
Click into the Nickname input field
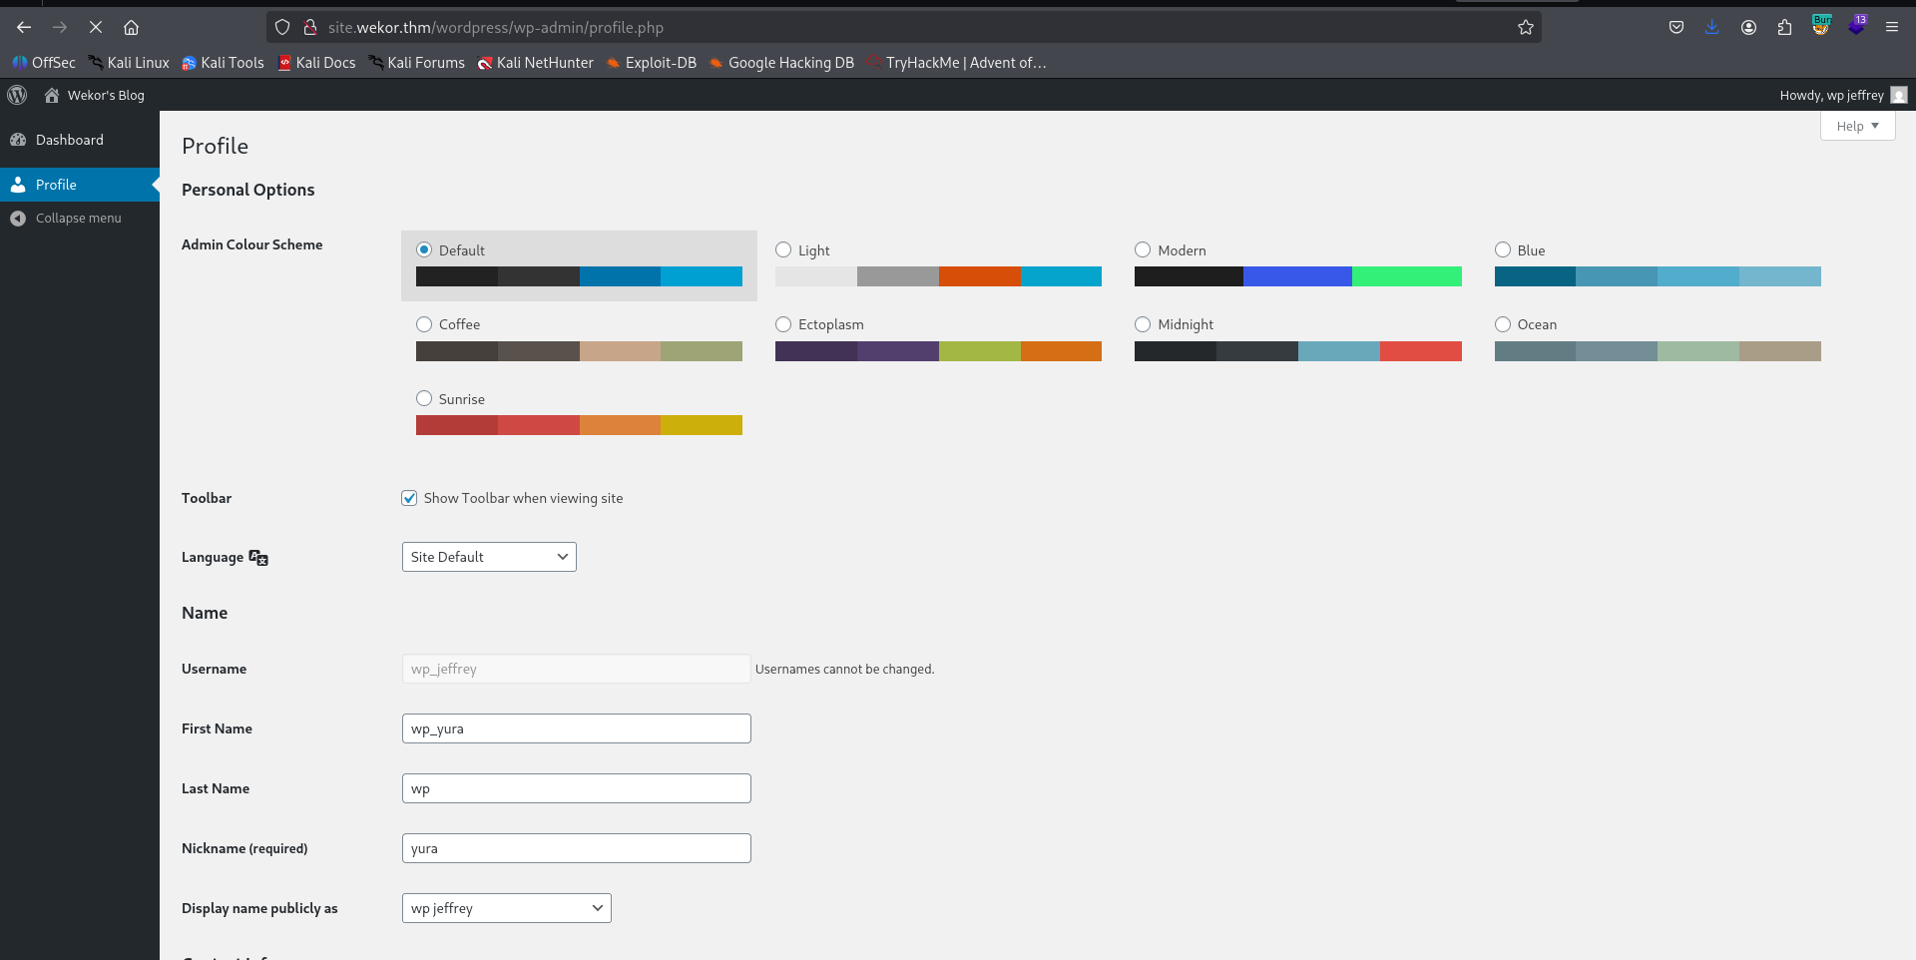point(576,848)
